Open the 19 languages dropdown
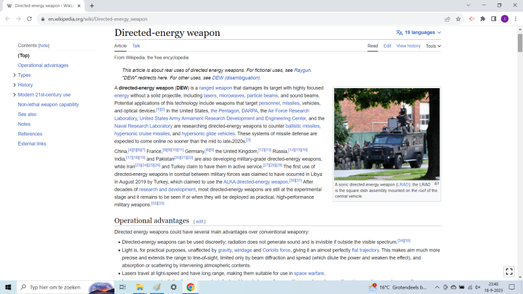This screenshot has height=294, width=523. tap(418, 32)
